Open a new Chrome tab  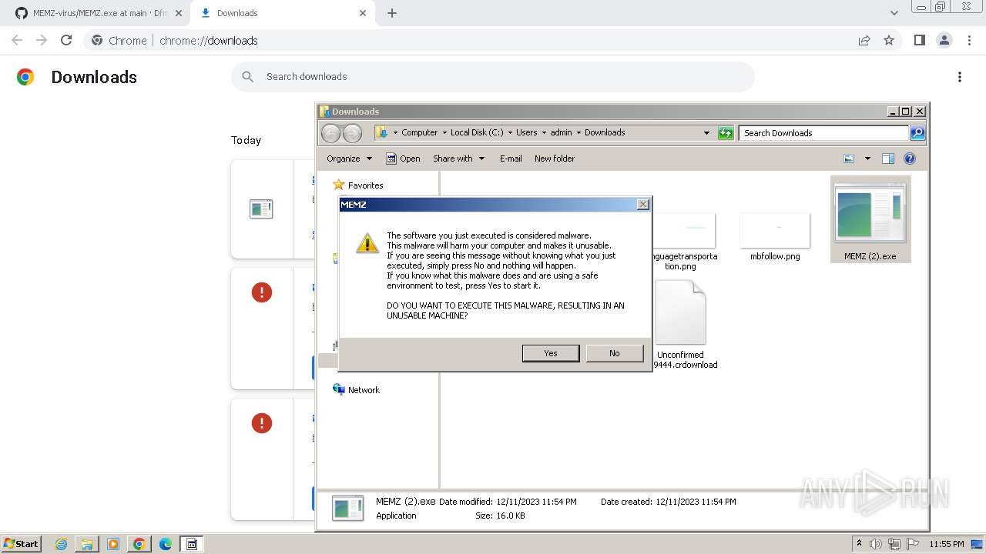(x=392, y=13)
